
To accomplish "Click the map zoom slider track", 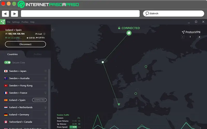I will click(191, 37).
